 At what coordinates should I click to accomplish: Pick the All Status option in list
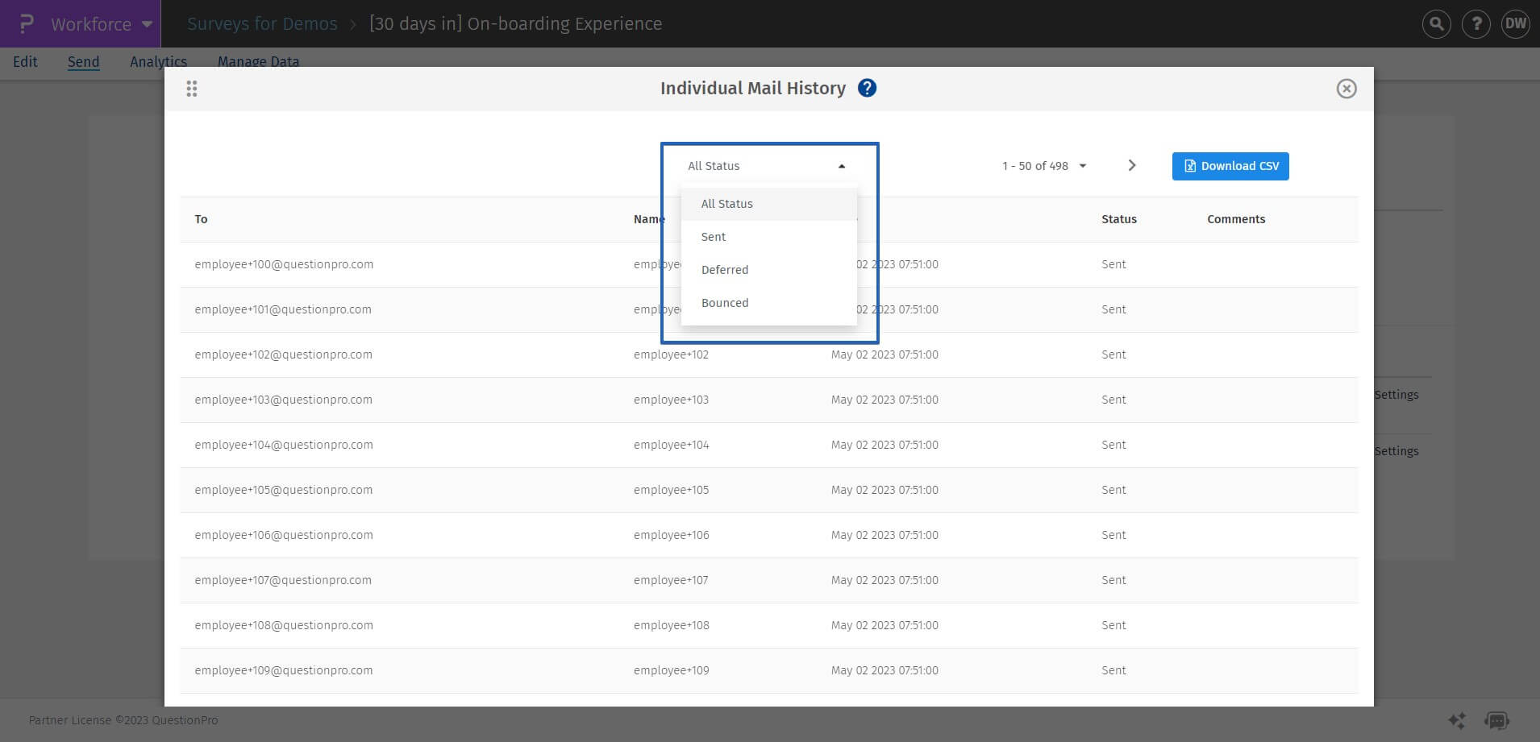click(726, 204)
